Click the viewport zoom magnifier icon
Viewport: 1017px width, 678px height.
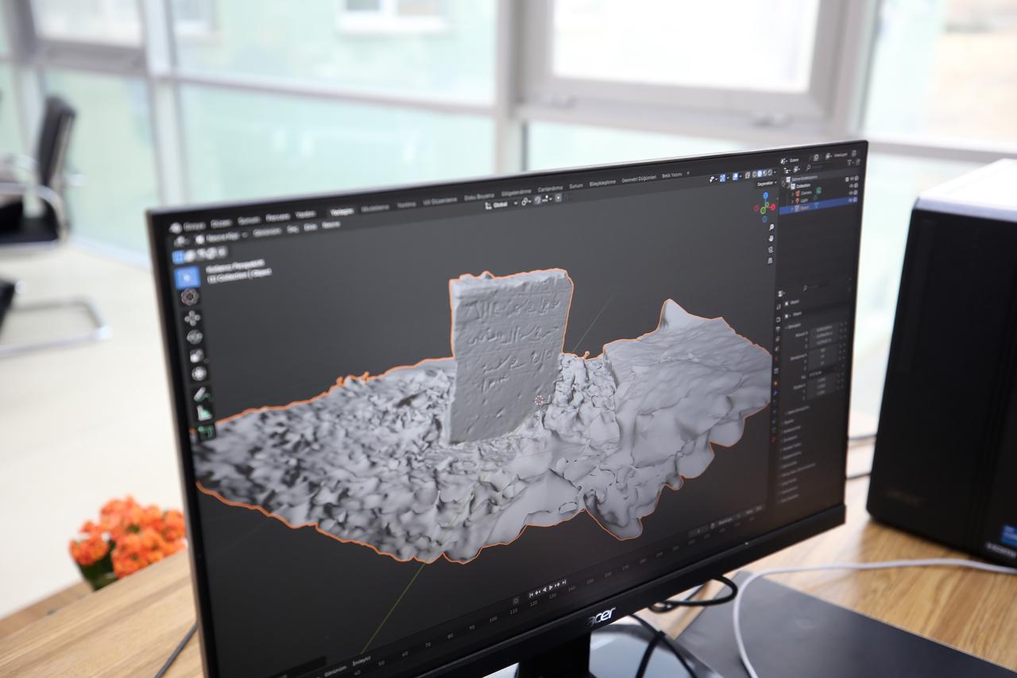[x=771, y=227]
